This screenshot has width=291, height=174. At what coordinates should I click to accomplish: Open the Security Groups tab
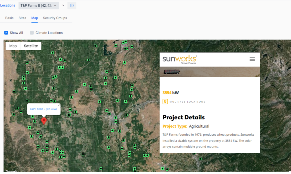pyautogui.click(x=55, y=18)
